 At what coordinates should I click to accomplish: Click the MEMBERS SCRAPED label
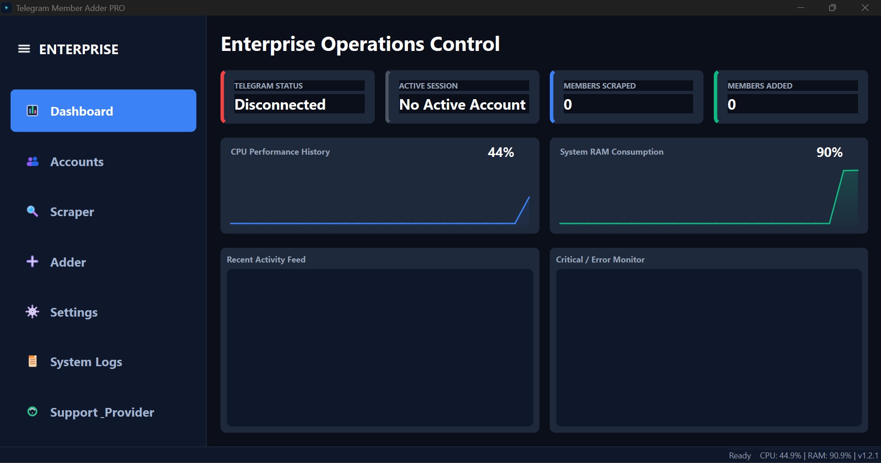click(599, 86)
